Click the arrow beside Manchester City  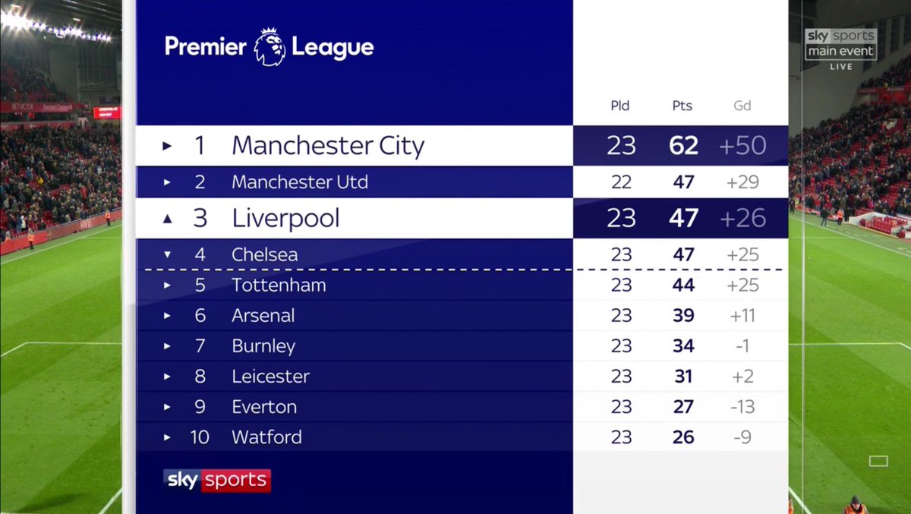tap(168, 146)
